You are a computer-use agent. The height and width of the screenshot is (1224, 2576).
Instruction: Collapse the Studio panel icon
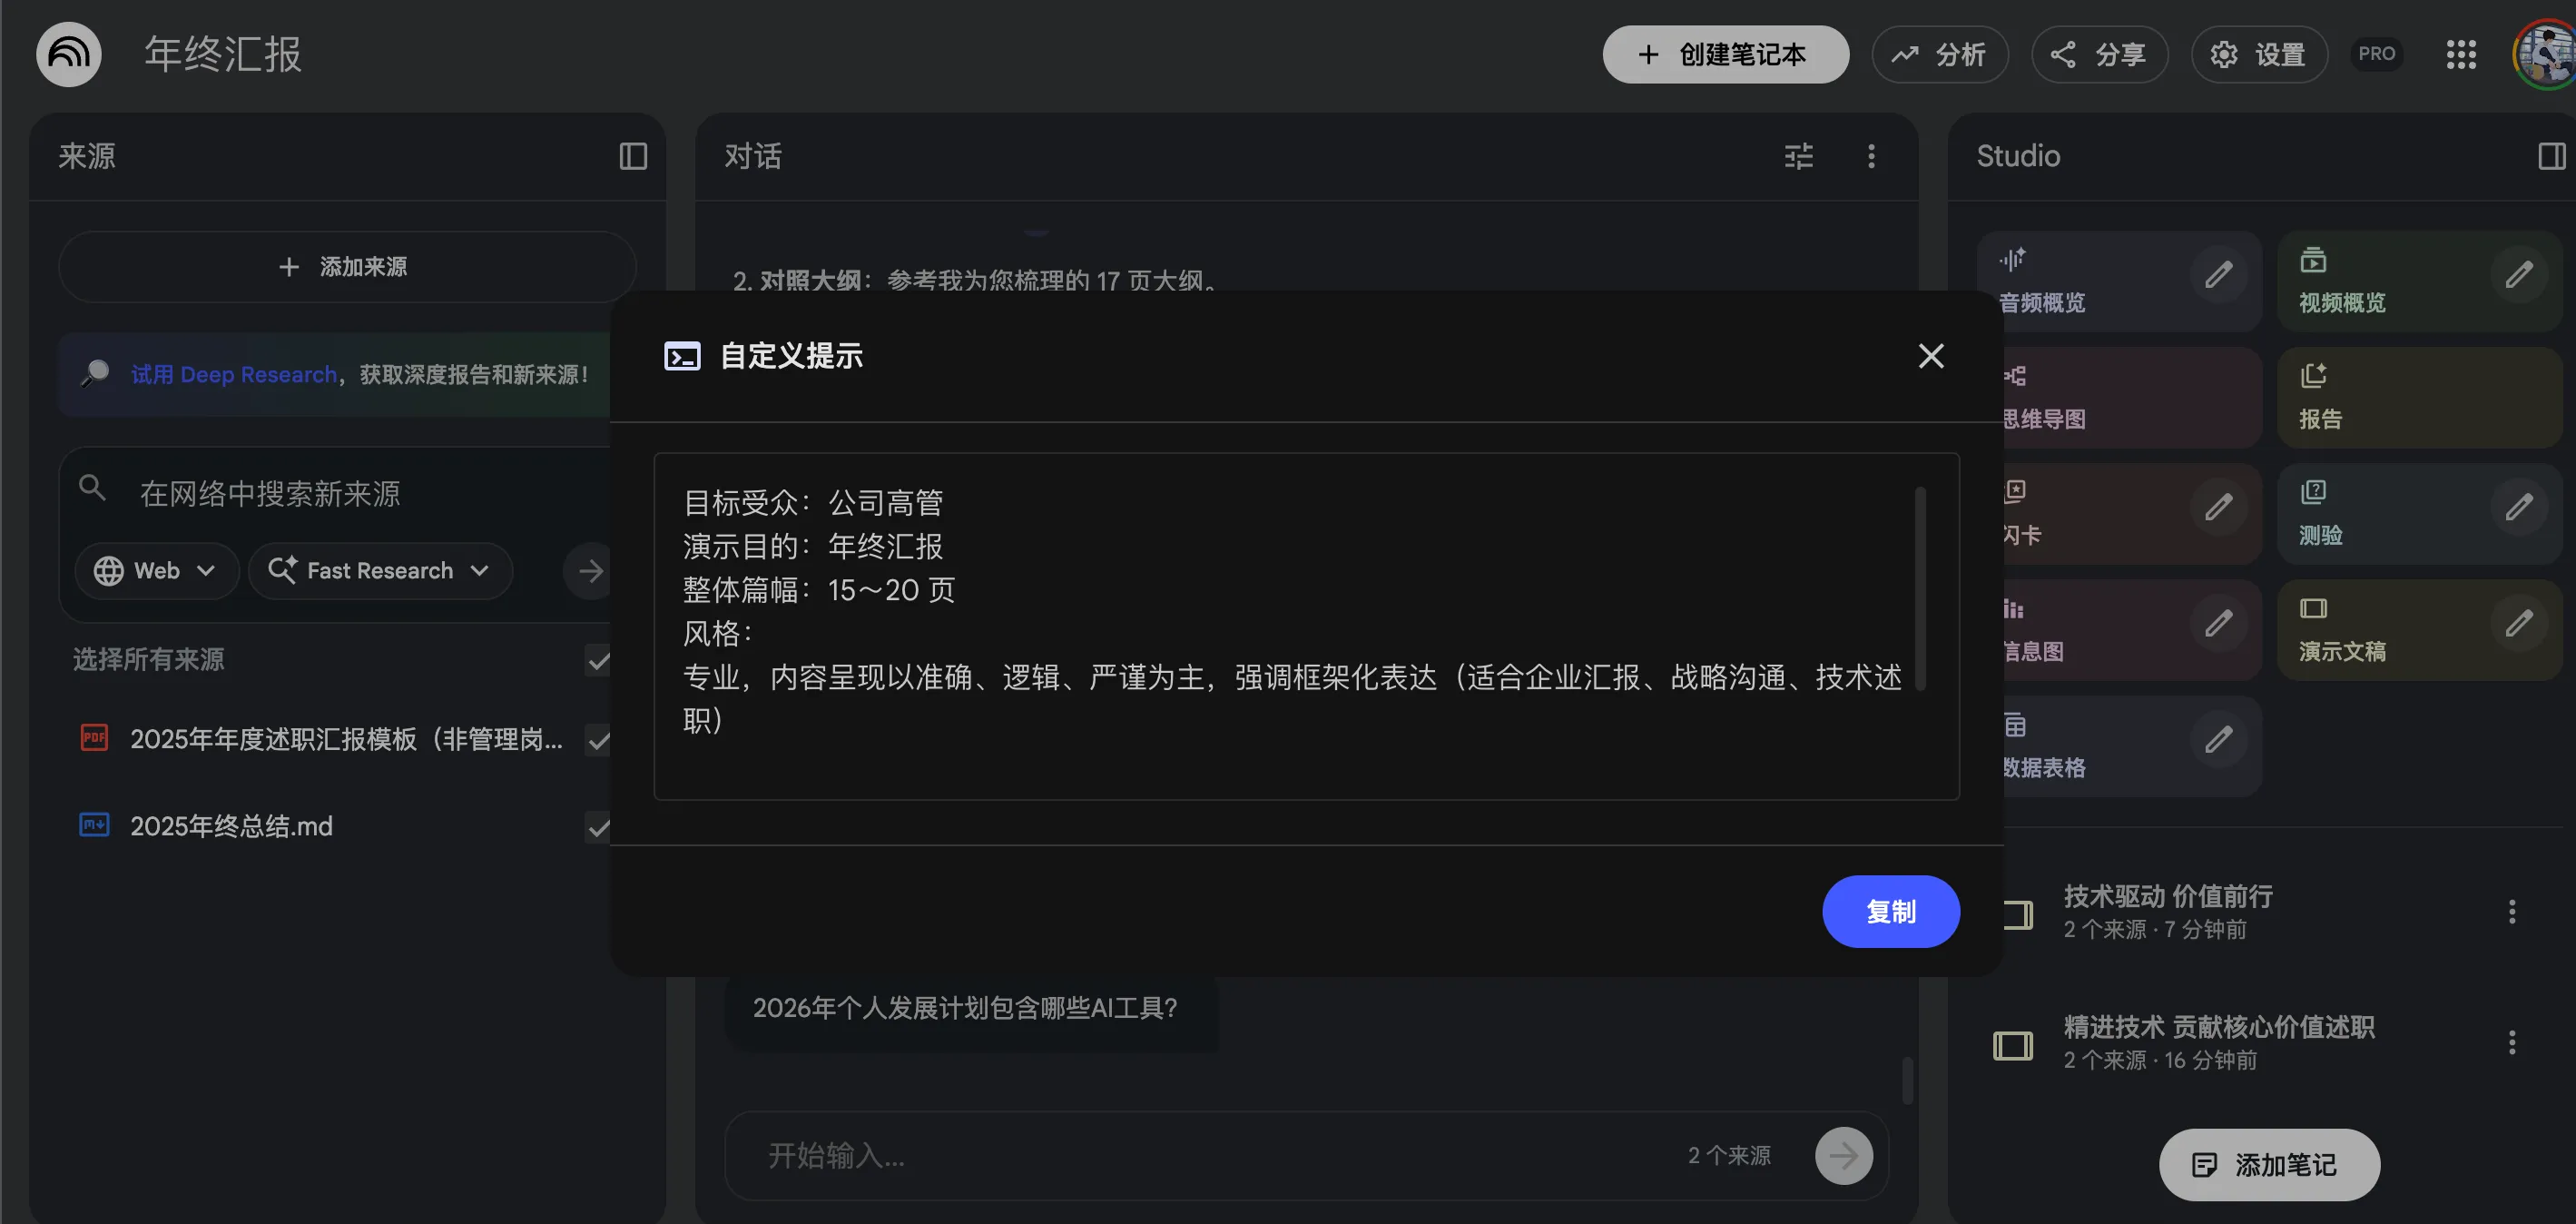2551,156
